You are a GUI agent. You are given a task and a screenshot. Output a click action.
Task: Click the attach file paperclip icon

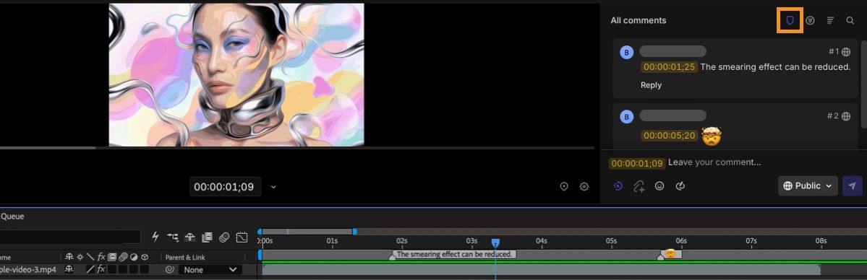point(638,186)
